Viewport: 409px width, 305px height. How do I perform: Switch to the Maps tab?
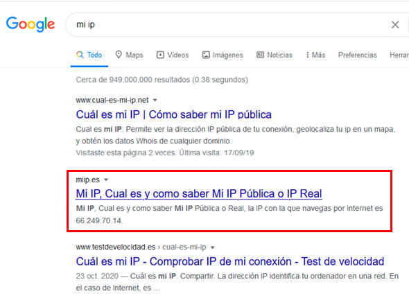point(130,55)
